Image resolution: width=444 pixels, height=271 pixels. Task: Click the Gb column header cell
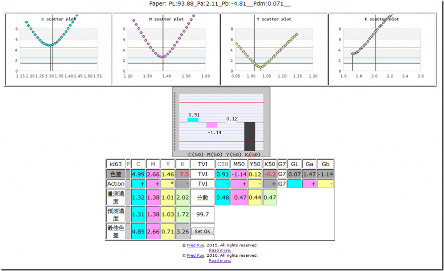pyautogui.click(x=325, y=164)
